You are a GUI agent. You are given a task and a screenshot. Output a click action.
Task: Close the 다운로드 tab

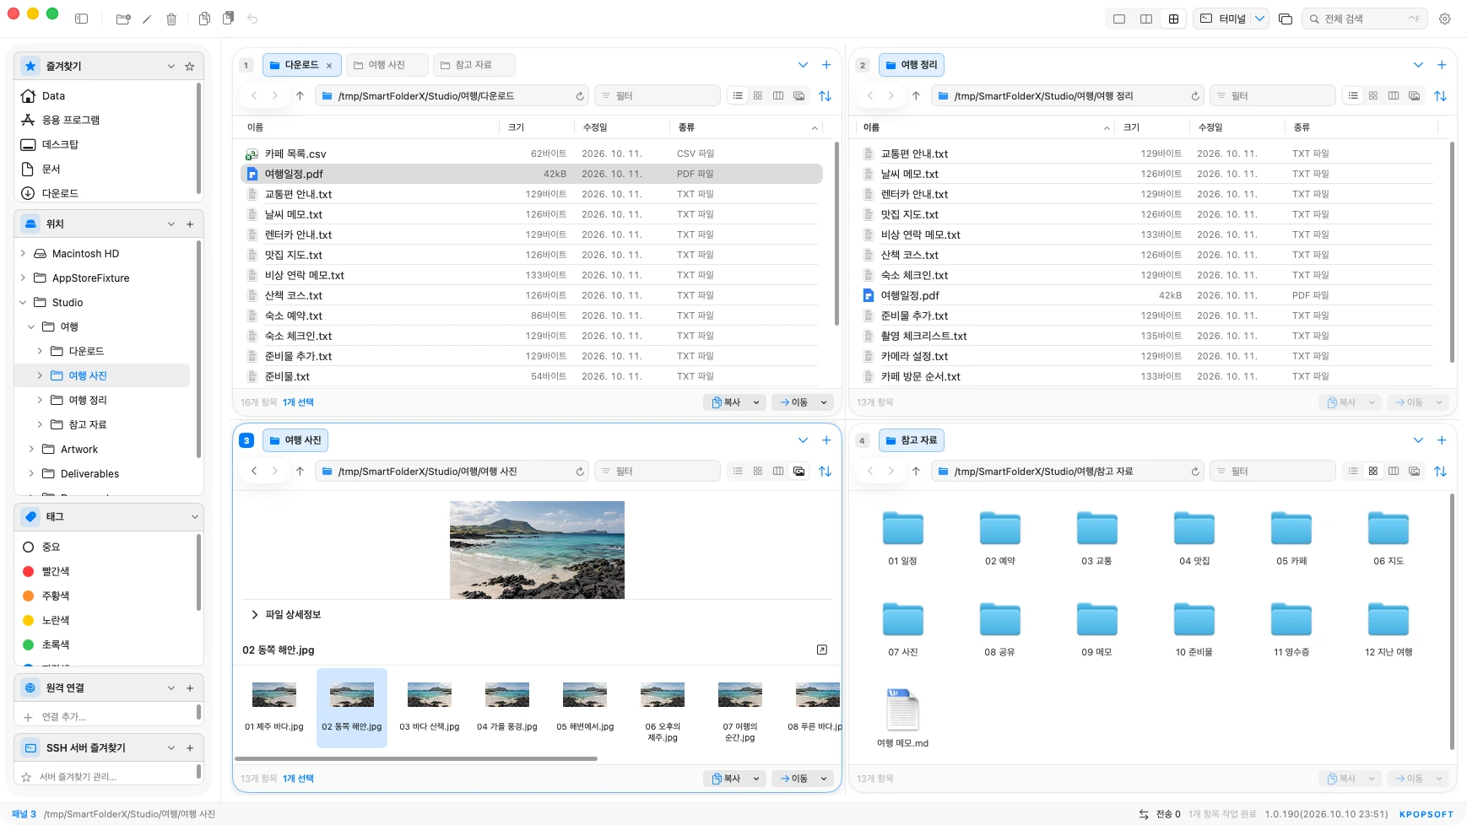pos(329,66)
